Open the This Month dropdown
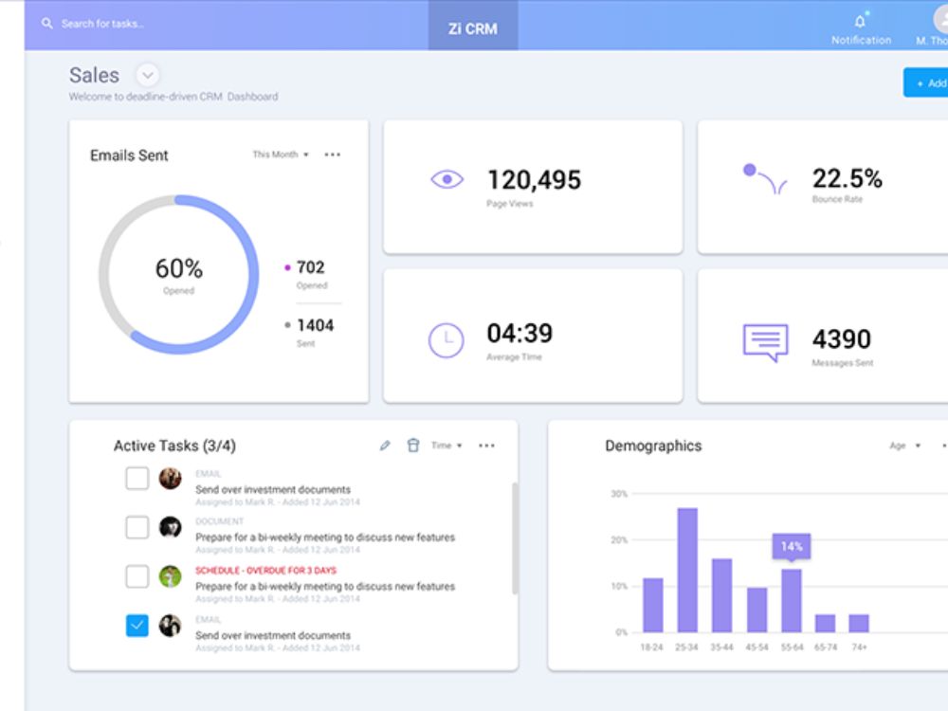This screenshot has height=711, width=948. (281, 155)
